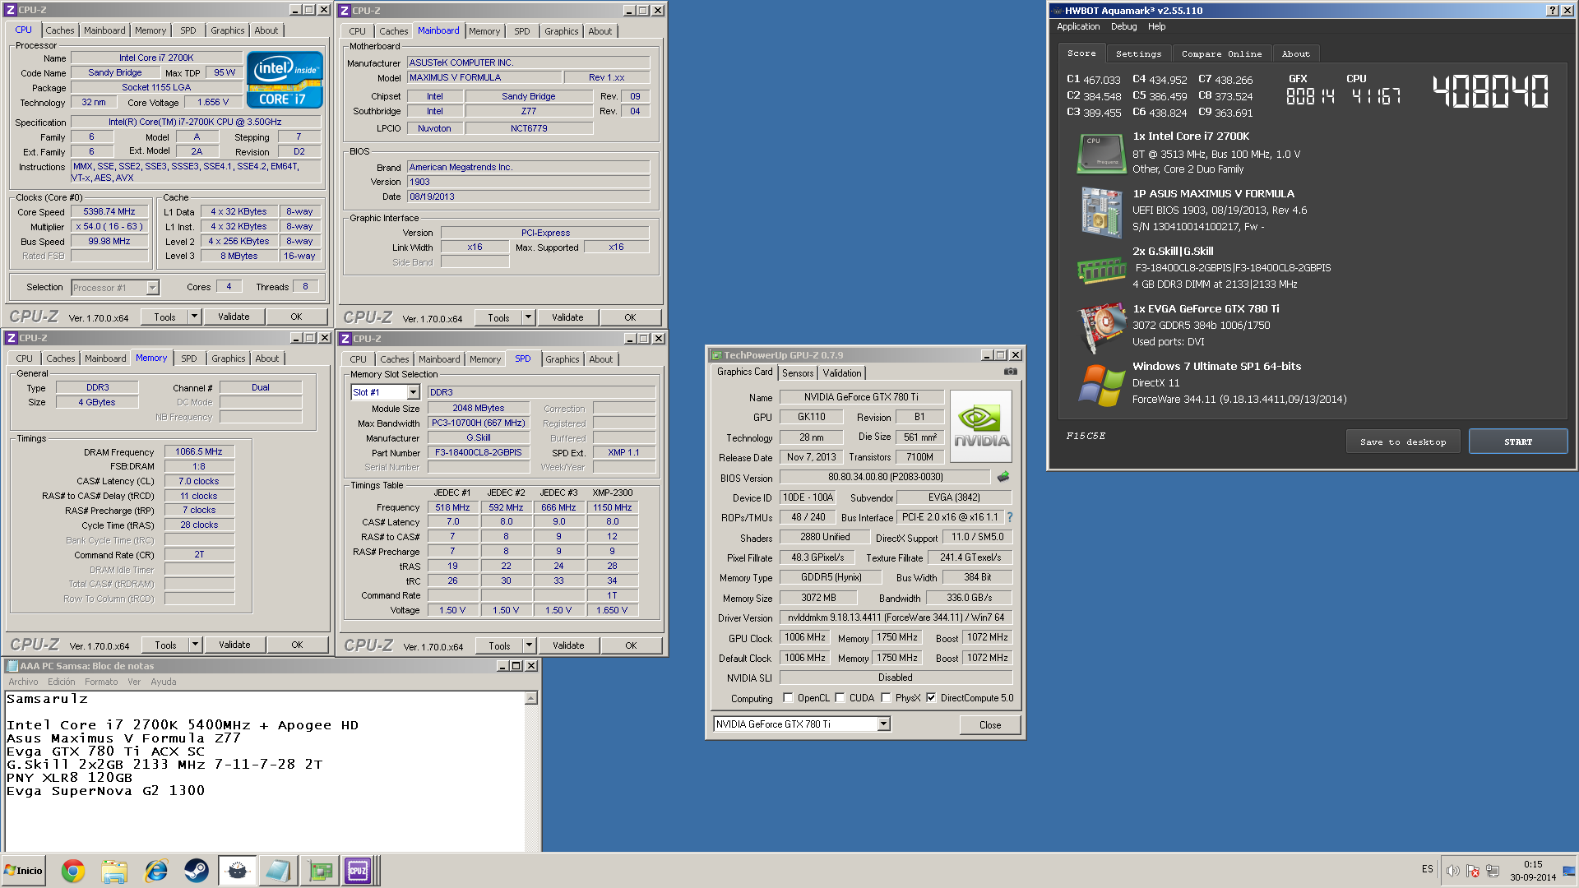Open the About tab in the Memory CPU-Z window
The width and height of the screenshot is (1579, 888).
266,358
